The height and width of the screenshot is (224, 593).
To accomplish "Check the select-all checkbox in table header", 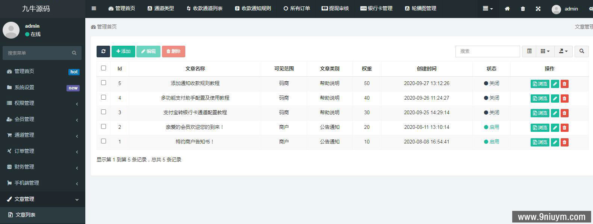I will point(104,68).
